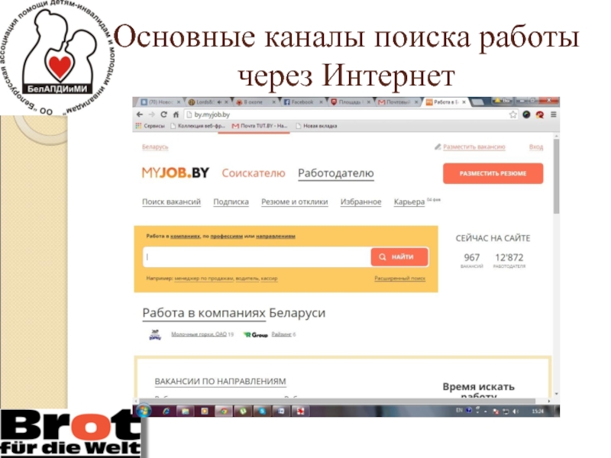
Task: Switch to the Почтовый tab
Action: 398,102
